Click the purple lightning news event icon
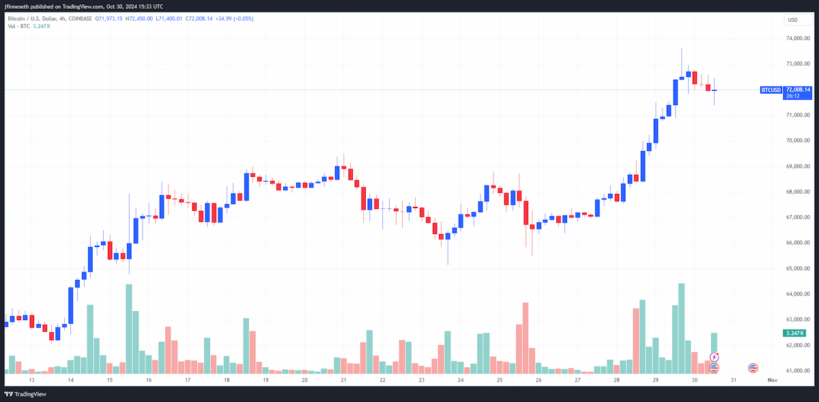This screenshot has height=402, width=819. pyautogui.click(x=715, y=357)
